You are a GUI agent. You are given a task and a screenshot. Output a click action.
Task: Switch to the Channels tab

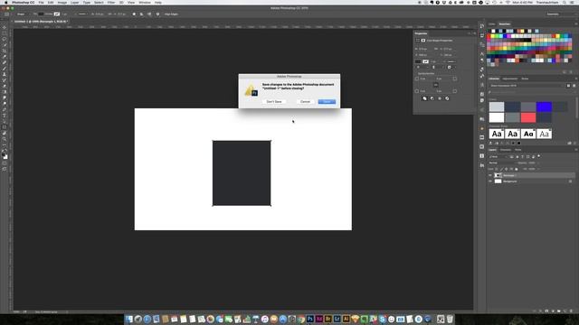(506, 150)
